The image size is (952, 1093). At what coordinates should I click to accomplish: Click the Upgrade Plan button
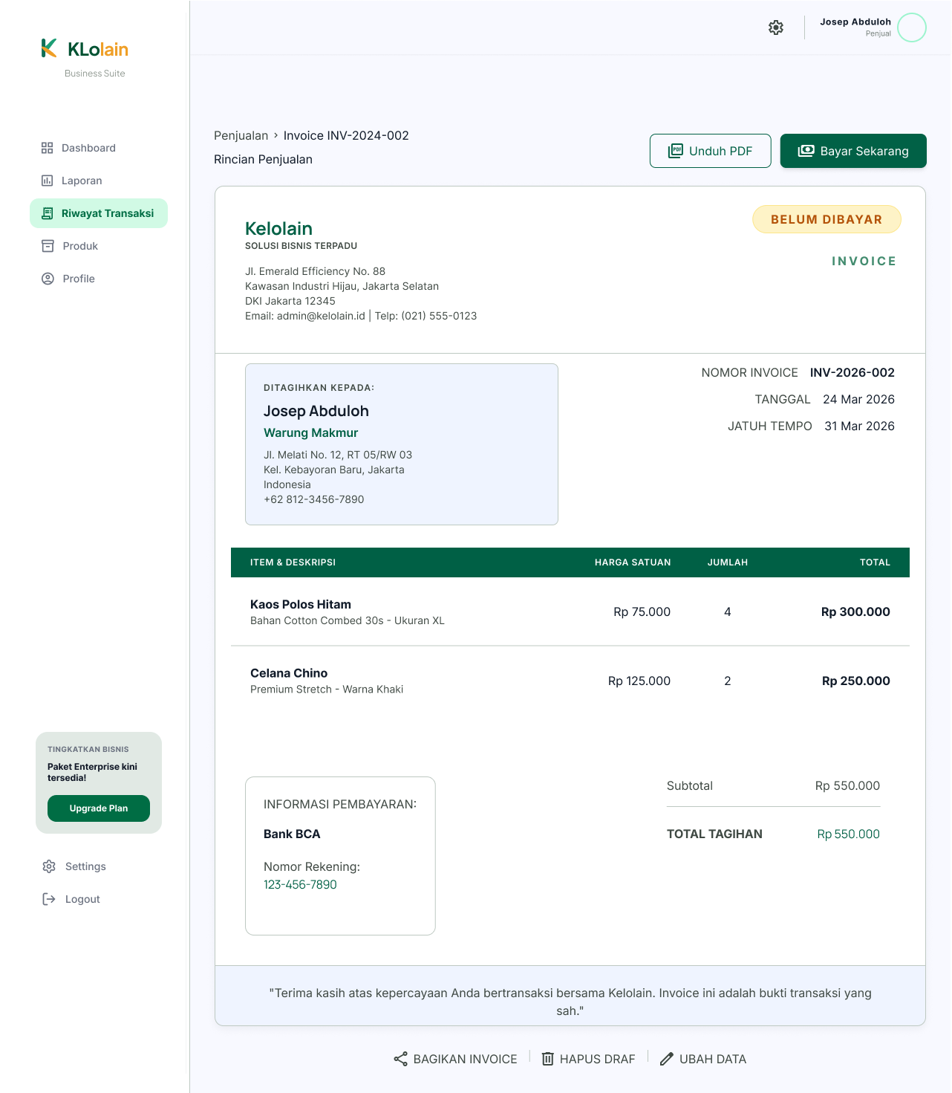[99, 808]
